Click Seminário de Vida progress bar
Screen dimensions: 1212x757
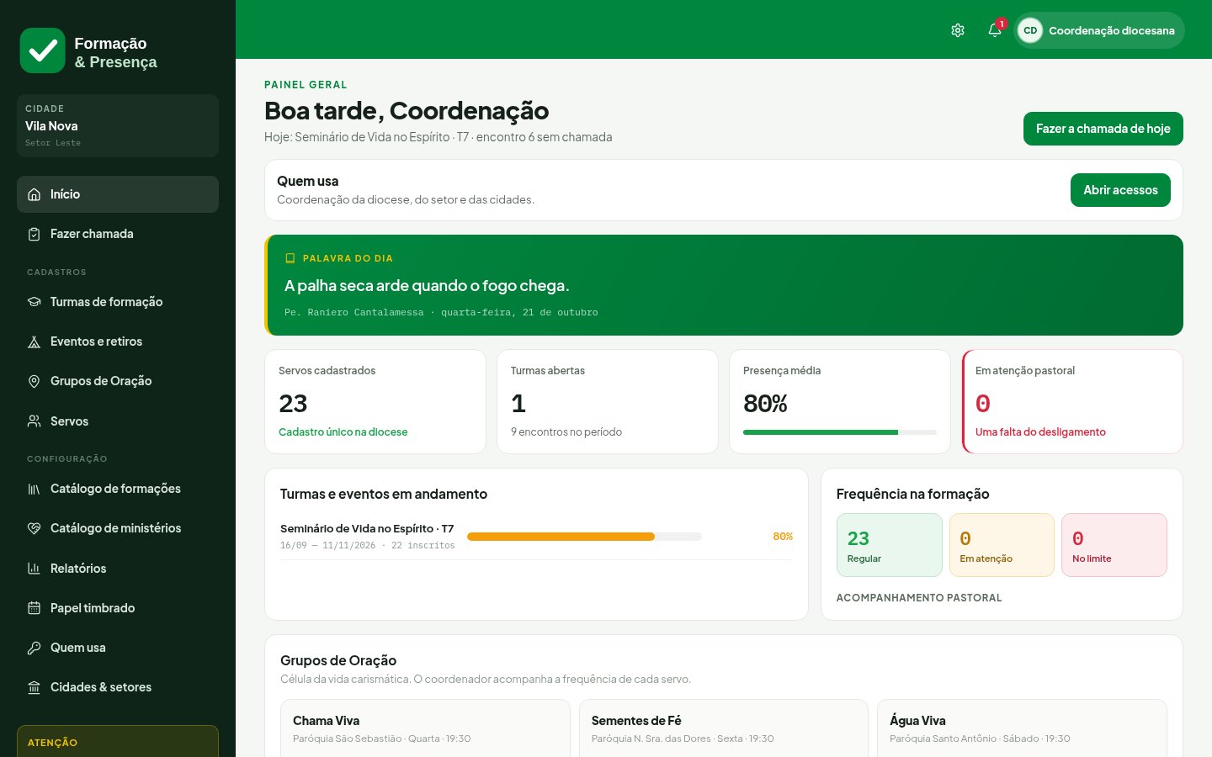coord(584,537)
